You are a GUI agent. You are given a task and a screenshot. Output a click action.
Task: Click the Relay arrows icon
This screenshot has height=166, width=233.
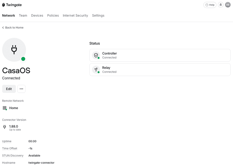coord(96,70)
